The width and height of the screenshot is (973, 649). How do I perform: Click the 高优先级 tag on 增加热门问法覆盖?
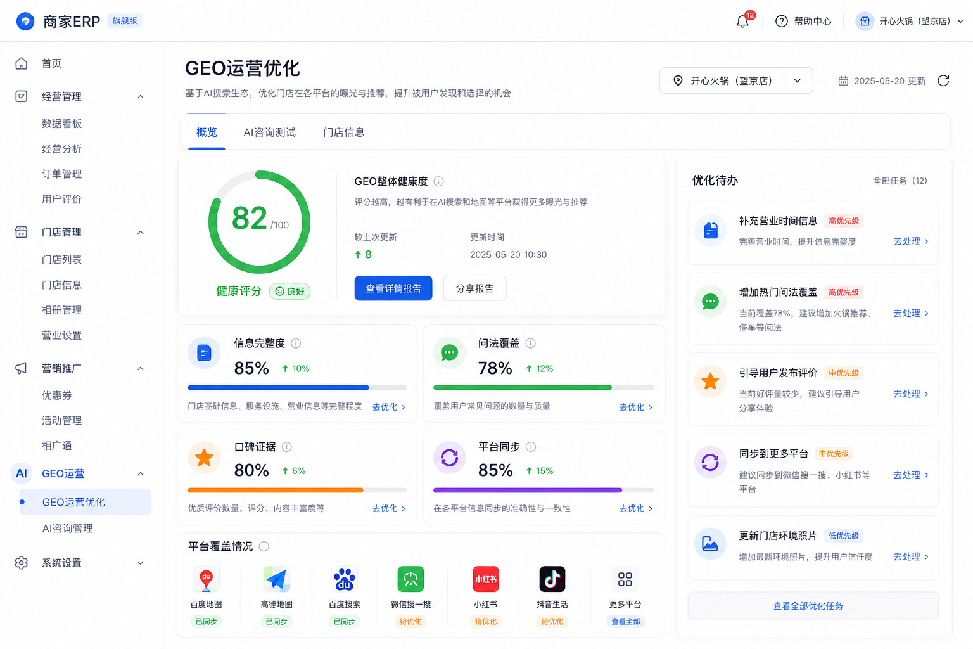pyautogui.click(x=844, y=293)
